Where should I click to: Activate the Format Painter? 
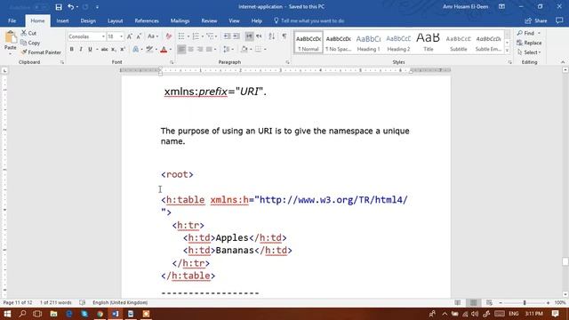pos(41,52)
